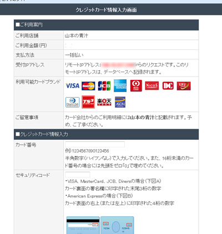This screenshot has width=222, height=234.
Task: Click the MUFG card brand logo
Action: (x=136, y=85)
